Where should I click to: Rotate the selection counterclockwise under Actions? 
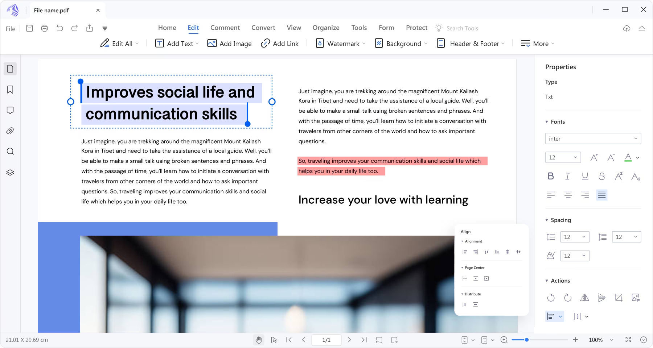click(551, 298)
